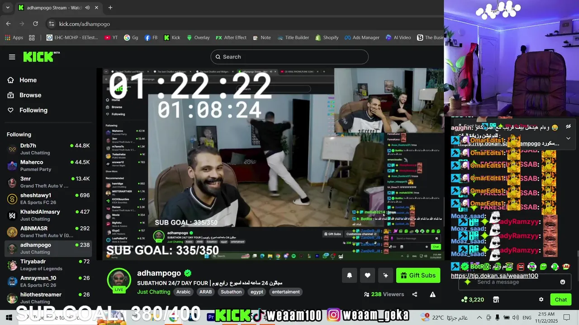This screenshot has height=325, width=579.
Task: Open the emoji picker in chat
Action: click(x=563, y=282)
